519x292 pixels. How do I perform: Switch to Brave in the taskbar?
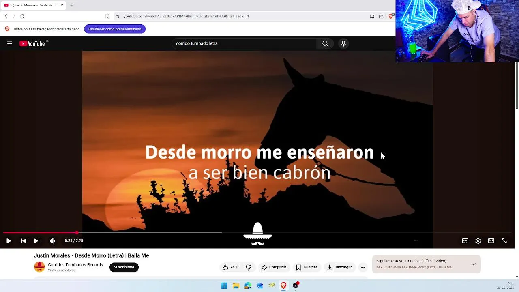[283, 286]
